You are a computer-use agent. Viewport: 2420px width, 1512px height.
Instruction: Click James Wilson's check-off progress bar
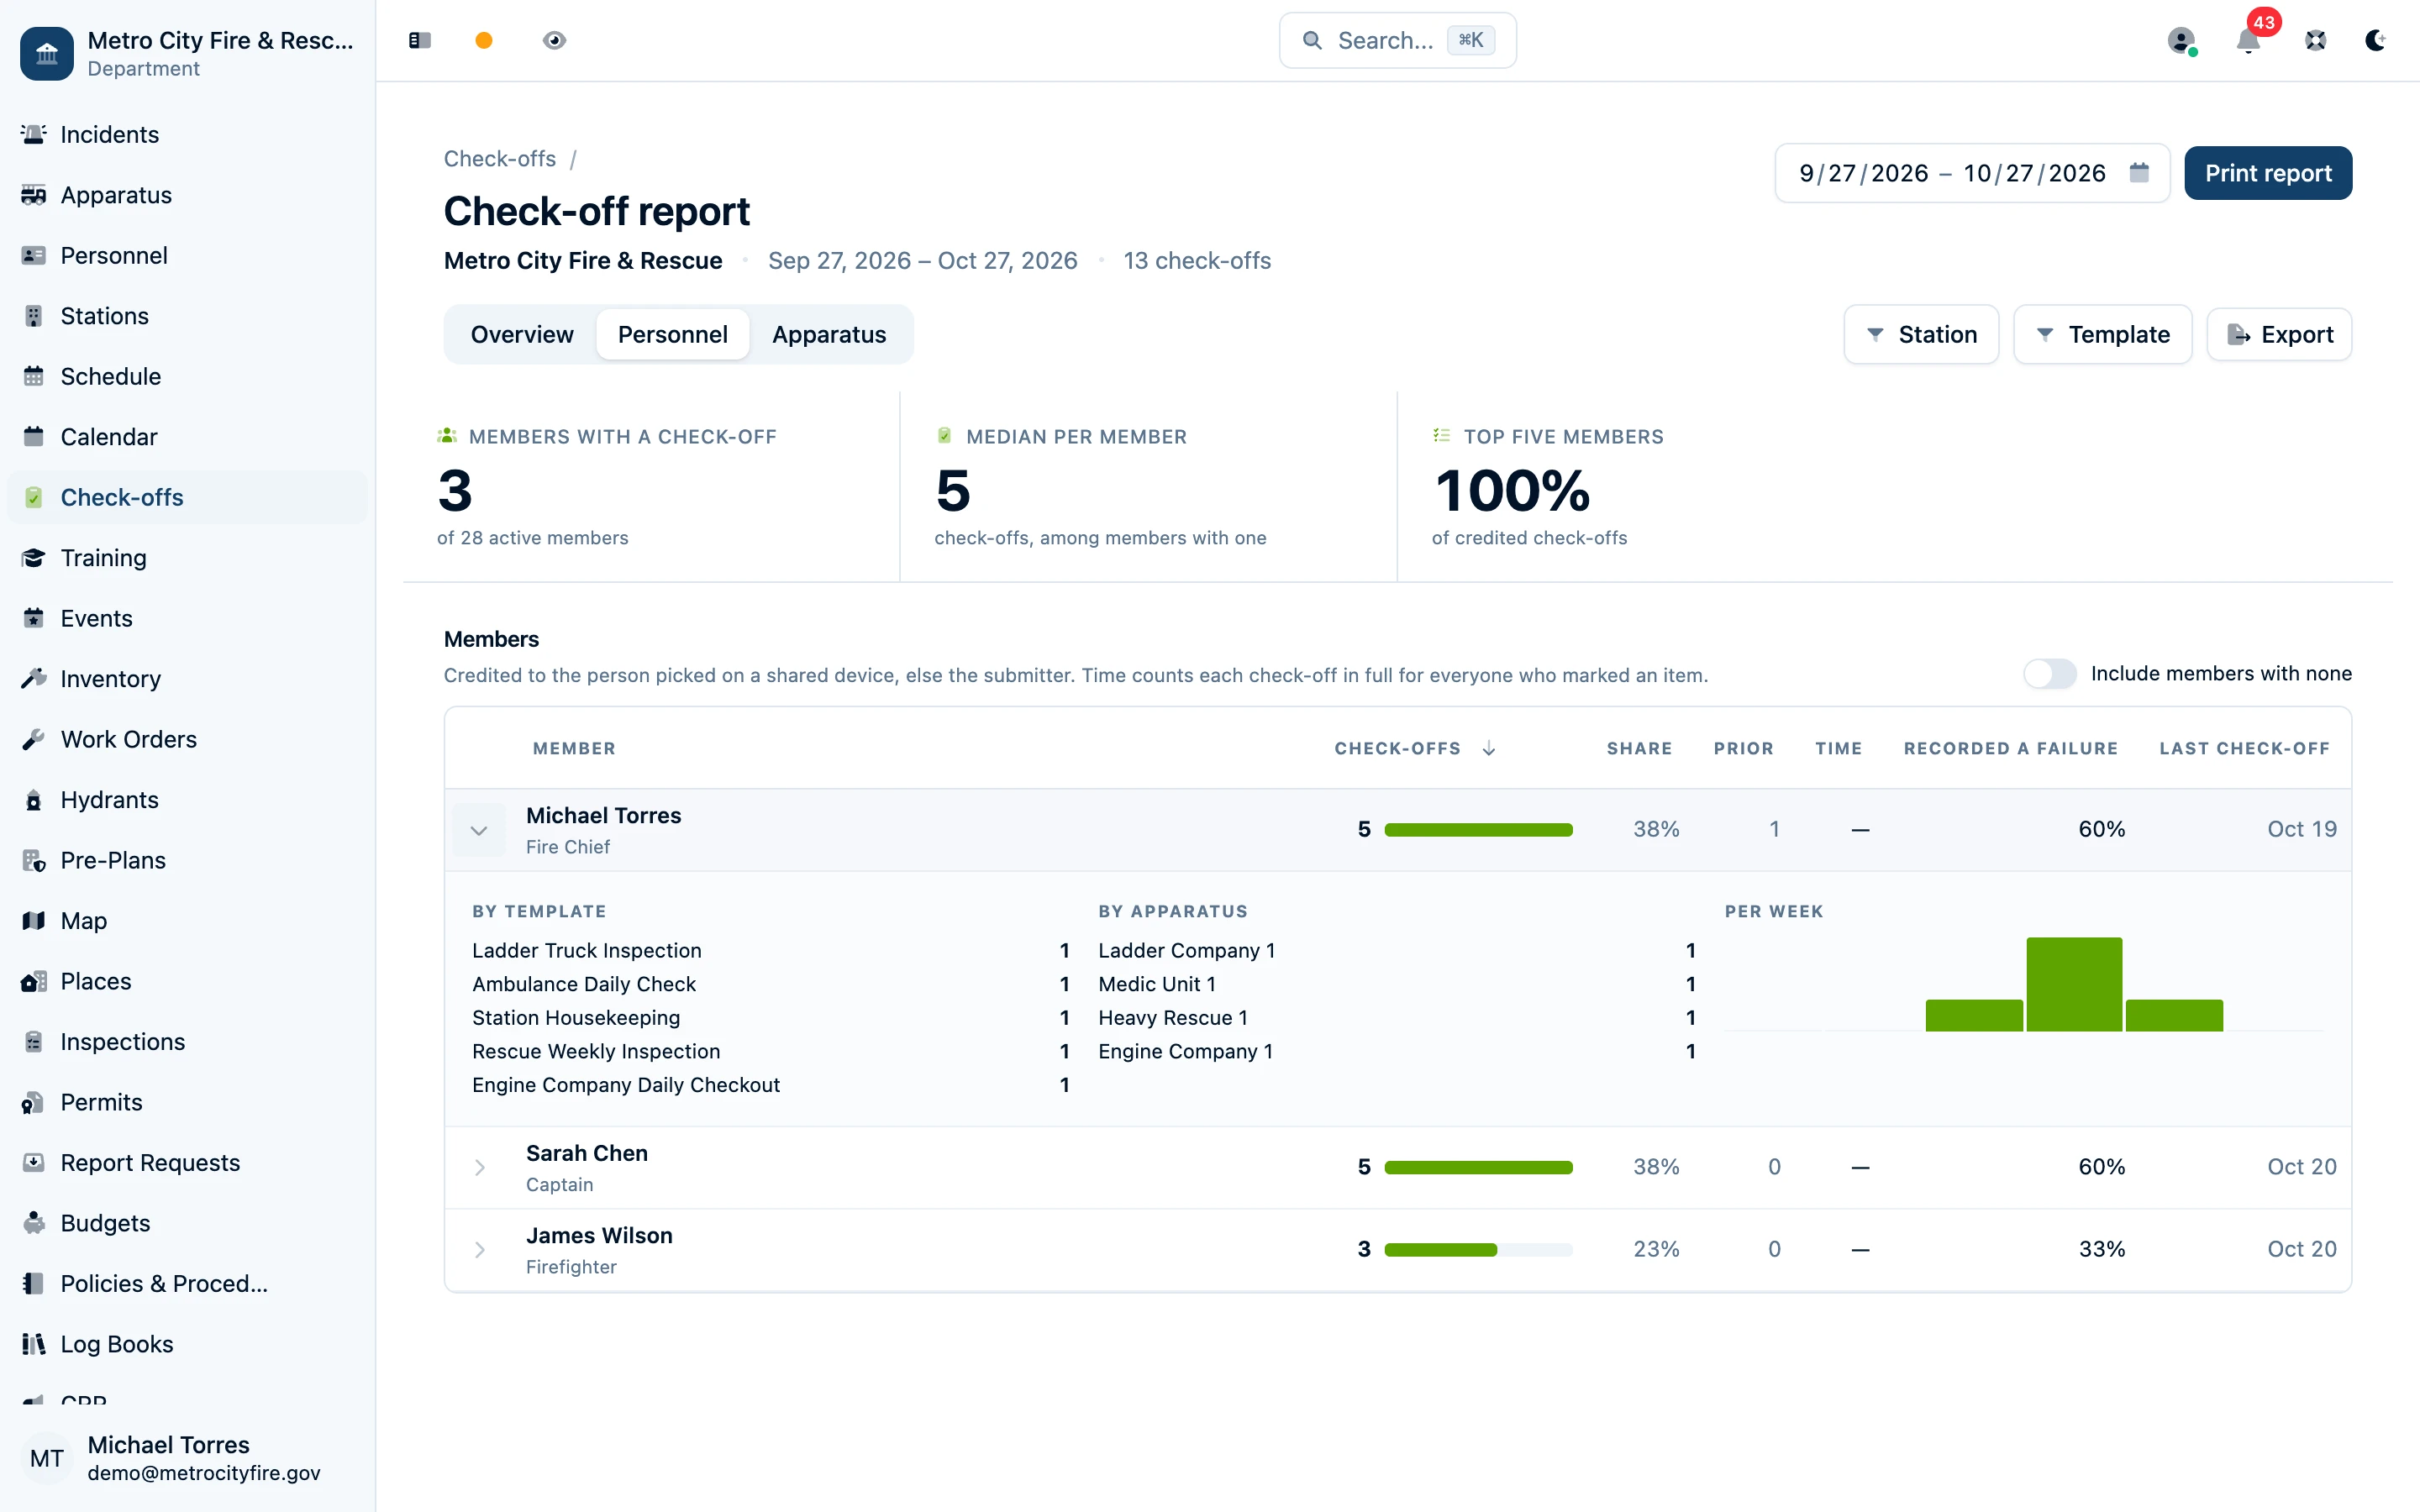pos(1478,1249)
